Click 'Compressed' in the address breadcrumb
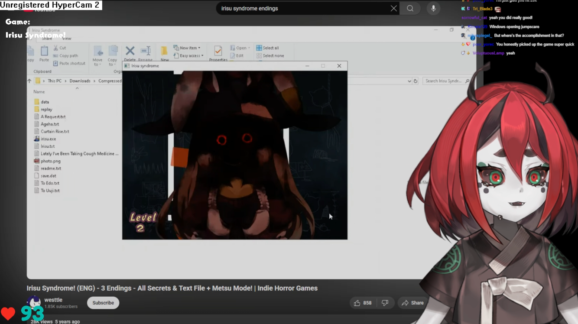This screenshot has height=324, width=578. [110, 81]
